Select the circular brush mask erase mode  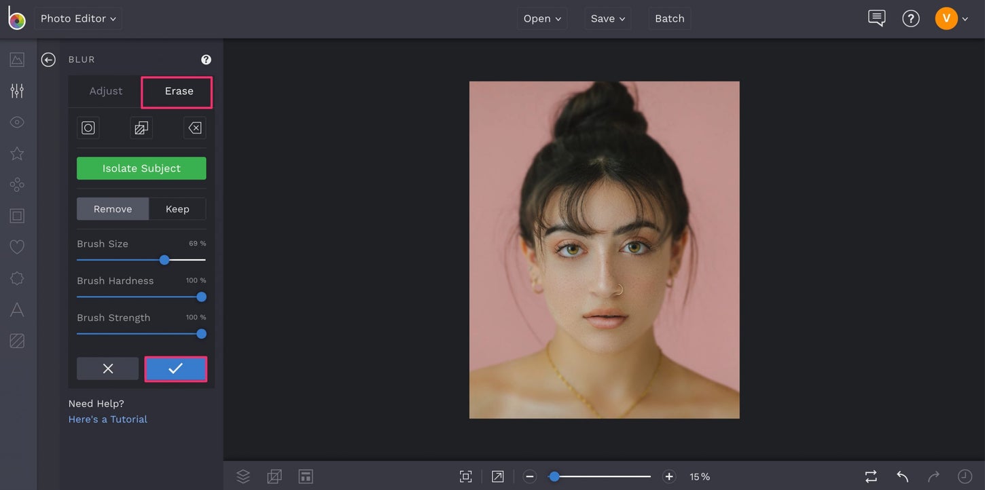click(88, 127)
